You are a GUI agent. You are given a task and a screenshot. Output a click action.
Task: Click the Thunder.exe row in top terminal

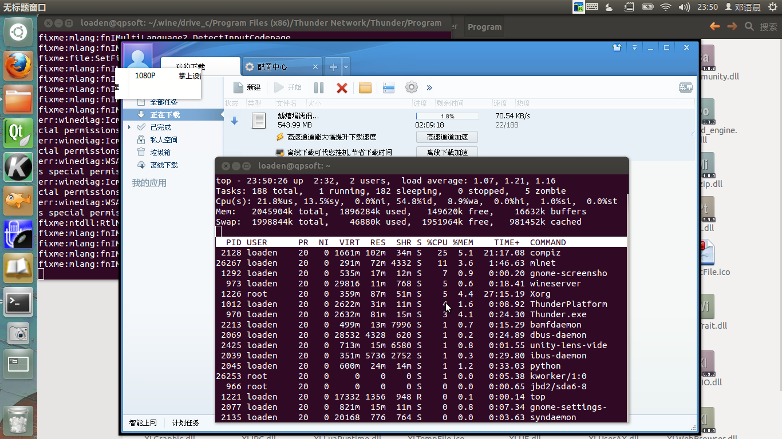(x=421, y=314)
